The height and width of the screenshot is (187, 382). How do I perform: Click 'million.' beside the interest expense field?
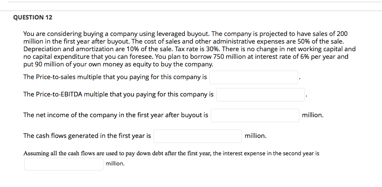(x=115, y=163)
